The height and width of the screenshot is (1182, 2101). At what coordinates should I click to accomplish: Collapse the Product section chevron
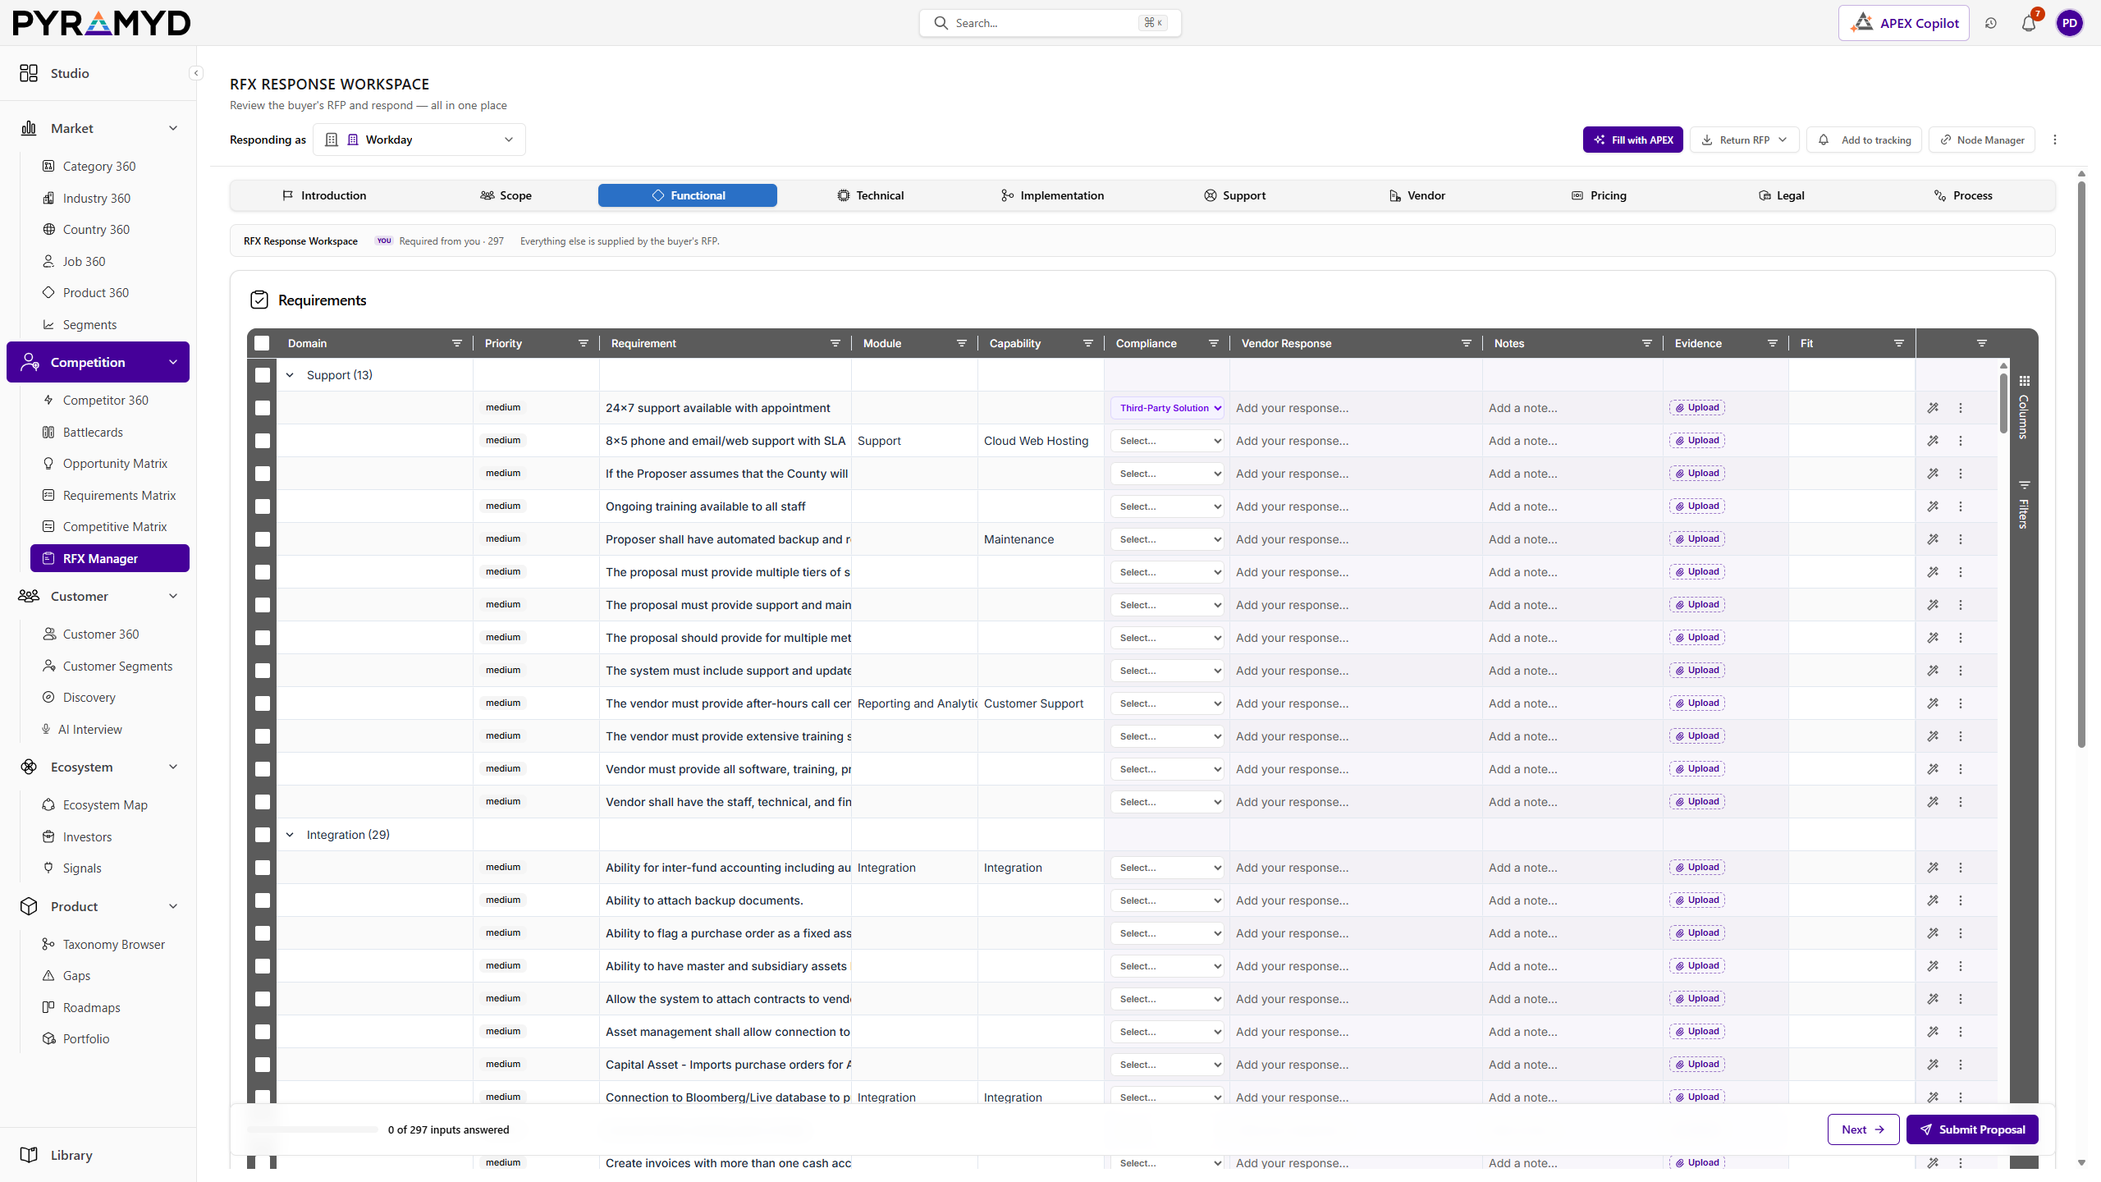[173, 906]
